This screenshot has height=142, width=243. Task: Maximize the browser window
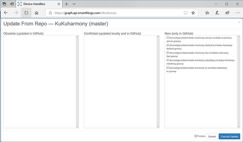pos(226,4)
